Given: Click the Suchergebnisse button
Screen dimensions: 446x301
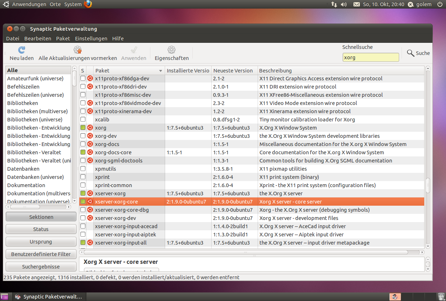Looking at the screenshot, I should pyautogui.click(x=41, y=267).
